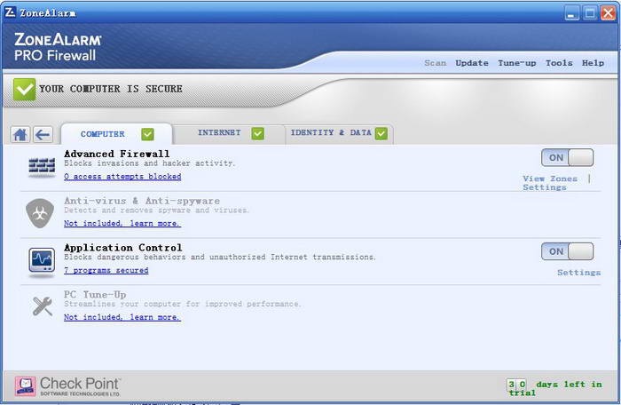Click the INTERNET tab green checkmark
621x405 pixels.
click(x=257, y=134)
